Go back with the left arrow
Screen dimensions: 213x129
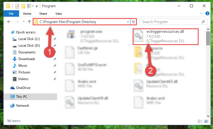pos(9,22)
